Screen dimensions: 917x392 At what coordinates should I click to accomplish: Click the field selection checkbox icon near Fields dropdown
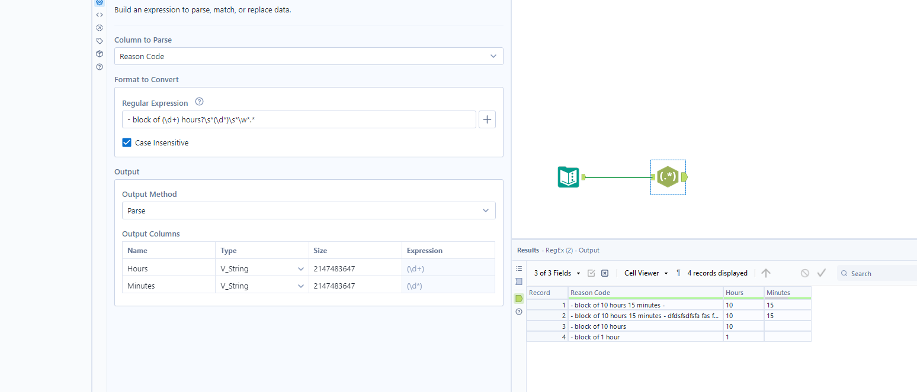[x=591, y=273]
